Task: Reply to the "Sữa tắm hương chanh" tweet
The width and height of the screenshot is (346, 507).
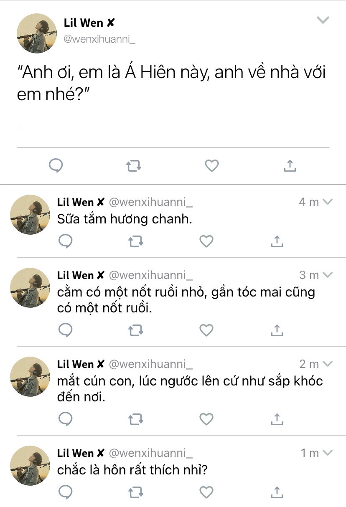Action: (x=65, y=241)
